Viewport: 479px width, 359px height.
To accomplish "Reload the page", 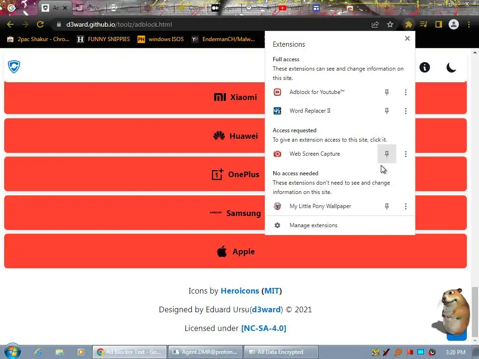I will click(40, 24).
